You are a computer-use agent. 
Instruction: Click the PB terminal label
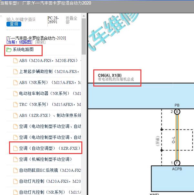tap(177, 105)
